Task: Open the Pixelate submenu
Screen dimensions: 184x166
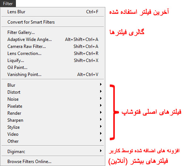Action: (53, 106)
